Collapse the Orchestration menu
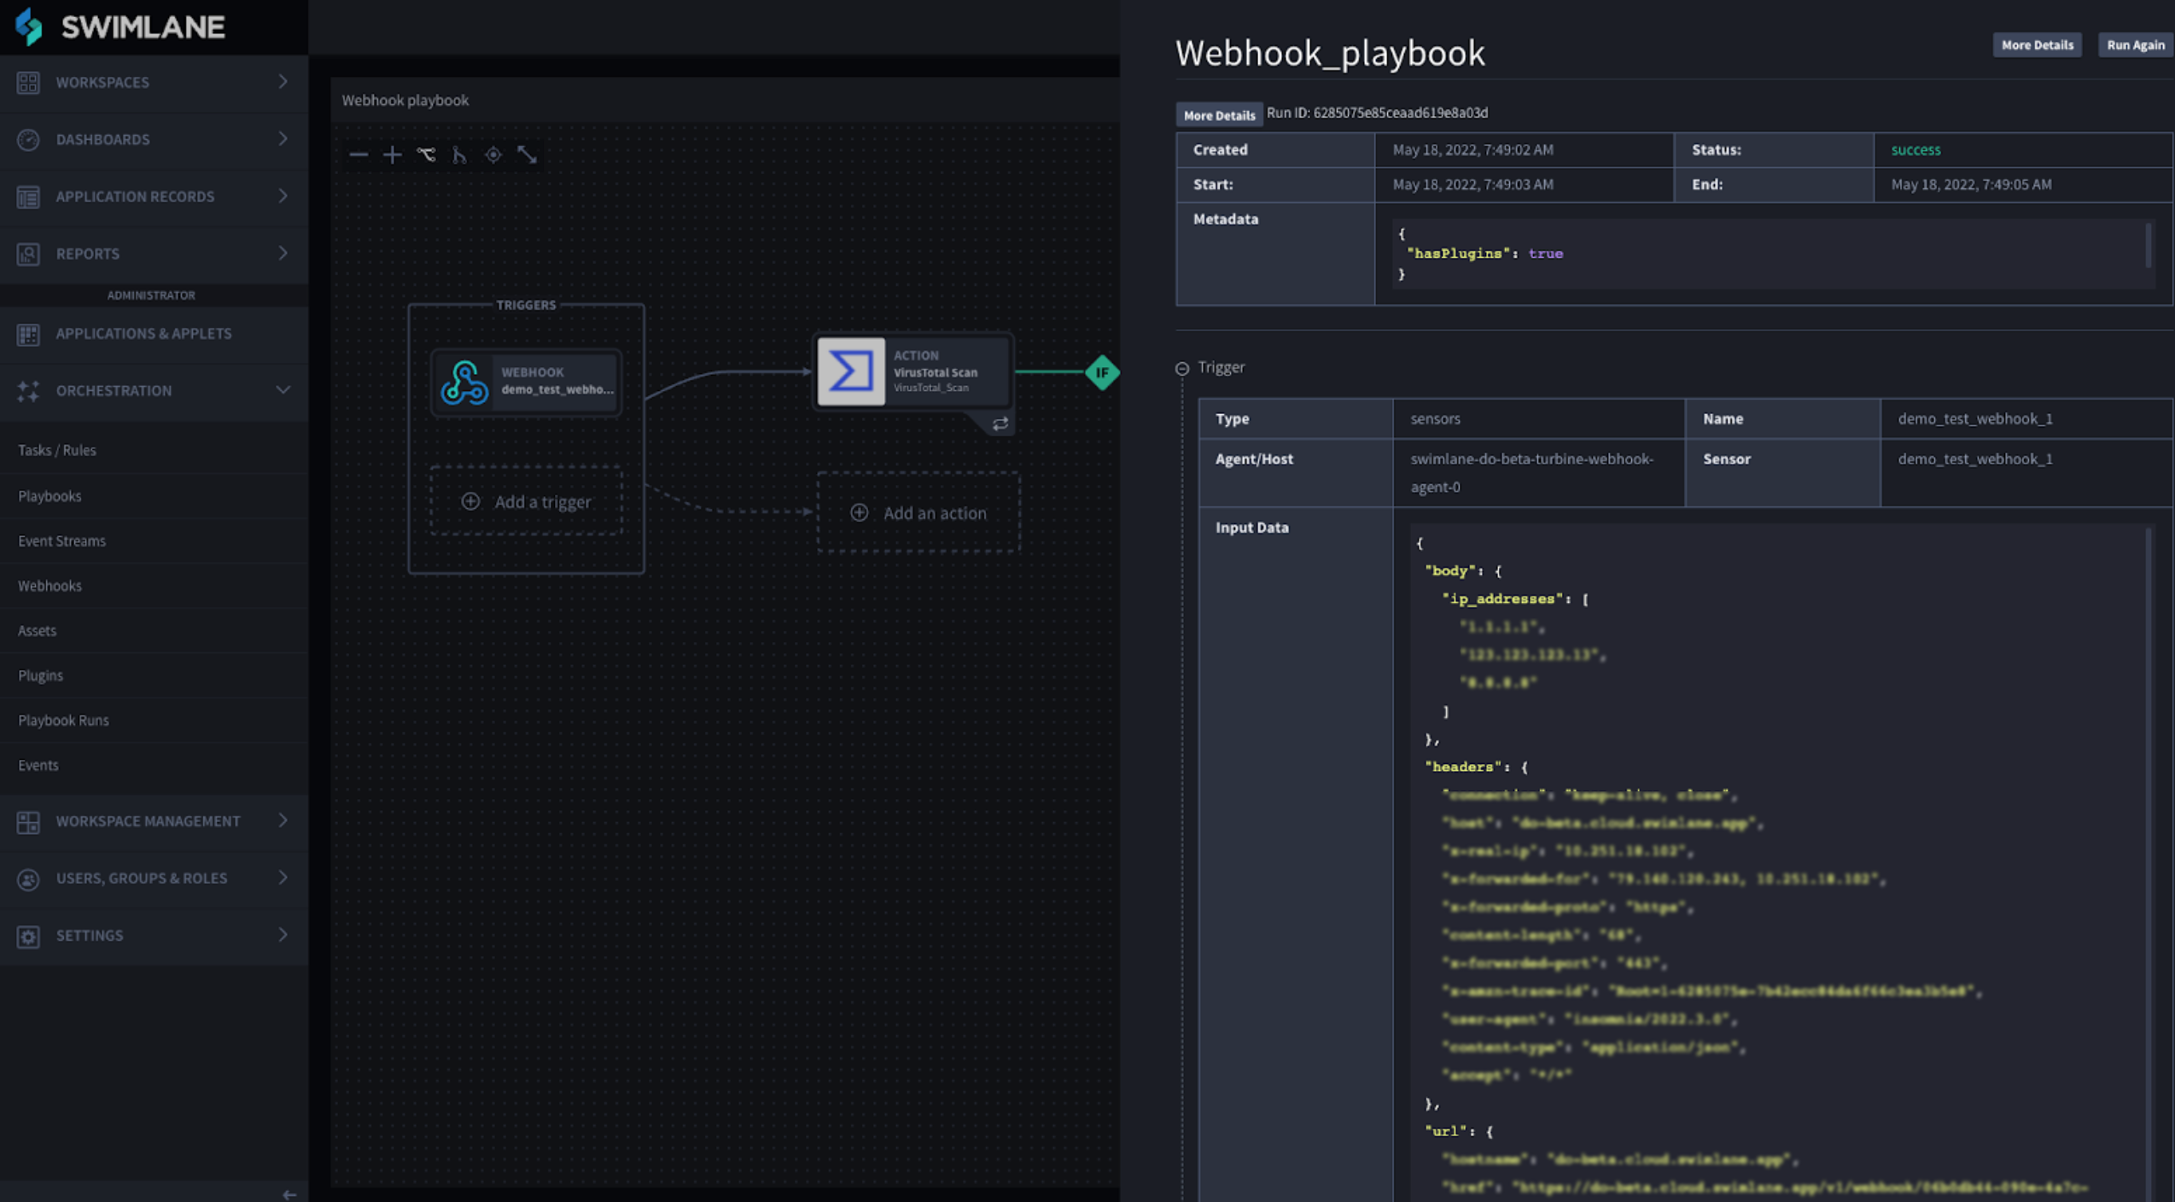The height and width of the screenshot is (1202, 2175). pos(283,390)
